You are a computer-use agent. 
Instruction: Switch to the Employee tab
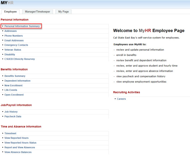point(11,12)
